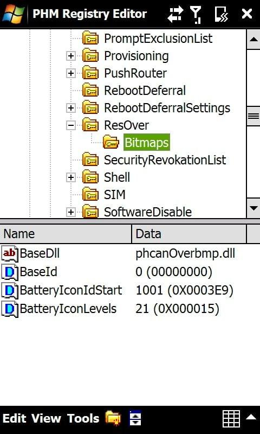Image resolution: width=260 pixels, height=434 pixels.
Task: Open the View menu
Action: 46,418
